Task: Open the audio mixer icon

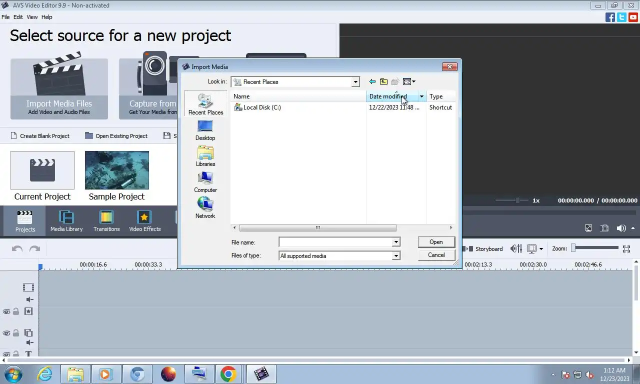Action: 516,248
